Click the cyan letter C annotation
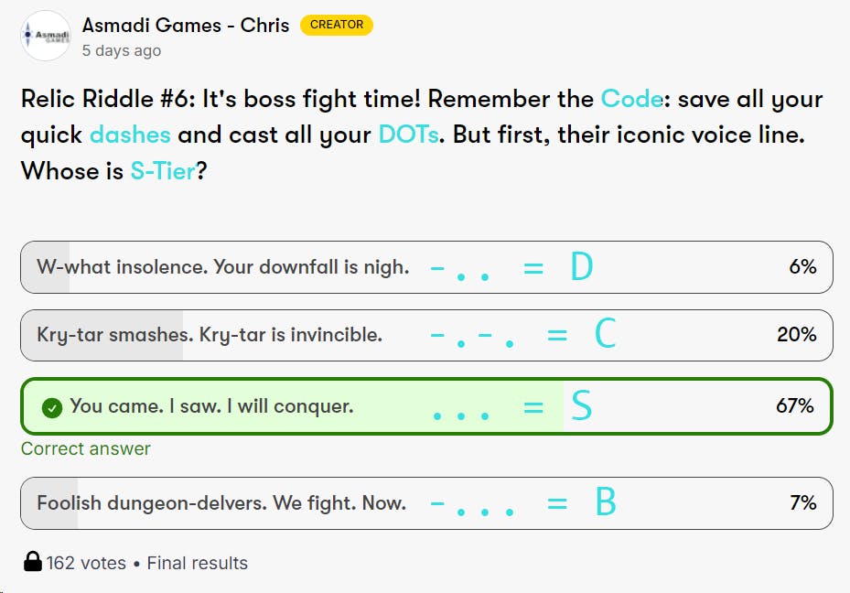 [605, 335]
